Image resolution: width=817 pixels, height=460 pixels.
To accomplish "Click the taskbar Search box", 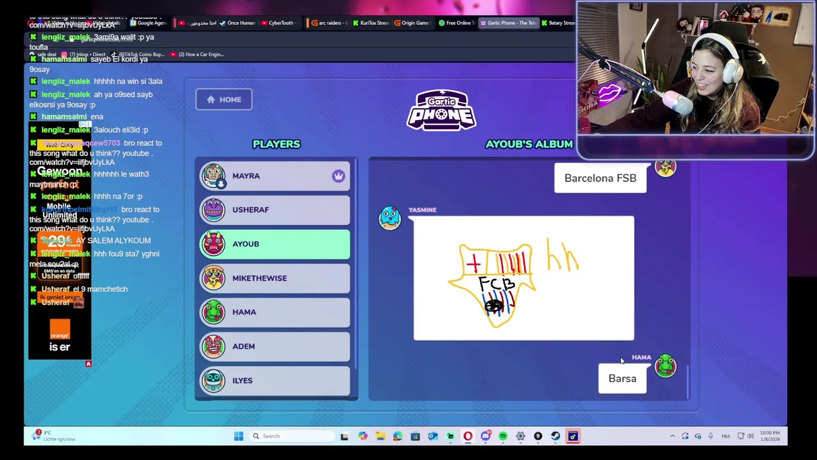I will pyautogui.click(x=292, y=436).
